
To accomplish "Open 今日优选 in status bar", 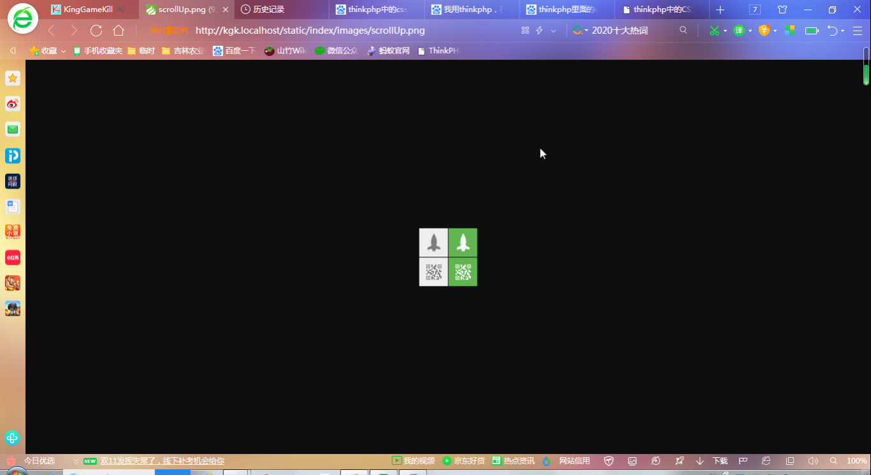I will coord(40,461).
